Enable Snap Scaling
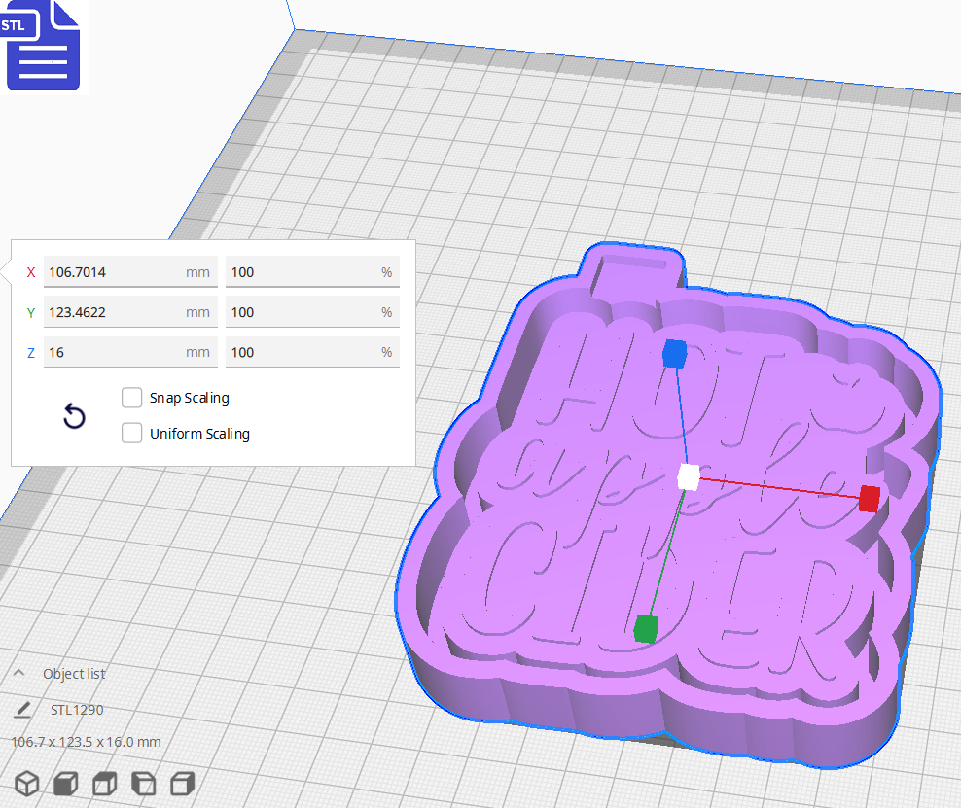Viewport: 961px width, 808px height. (x=132, y=397)
